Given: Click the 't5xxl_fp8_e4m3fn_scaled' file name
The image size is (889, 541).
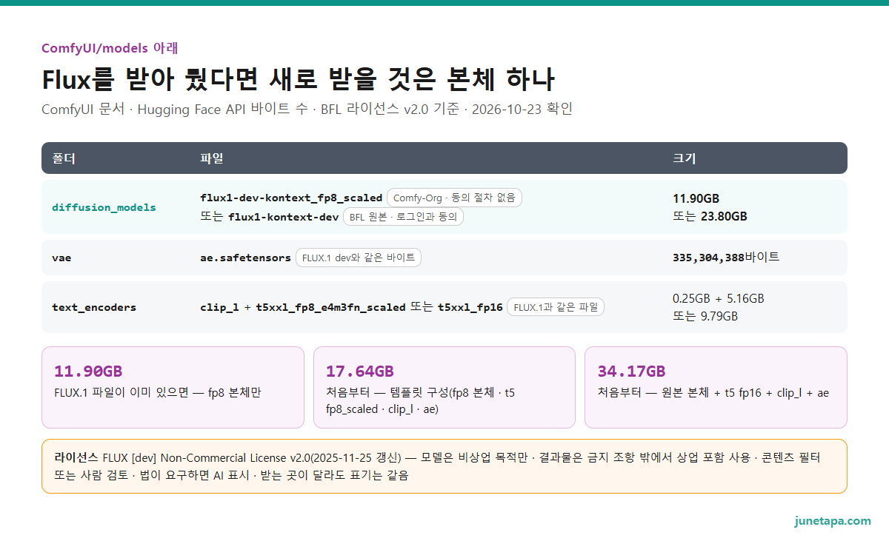Looking at the screenshot, I should 330,306.
